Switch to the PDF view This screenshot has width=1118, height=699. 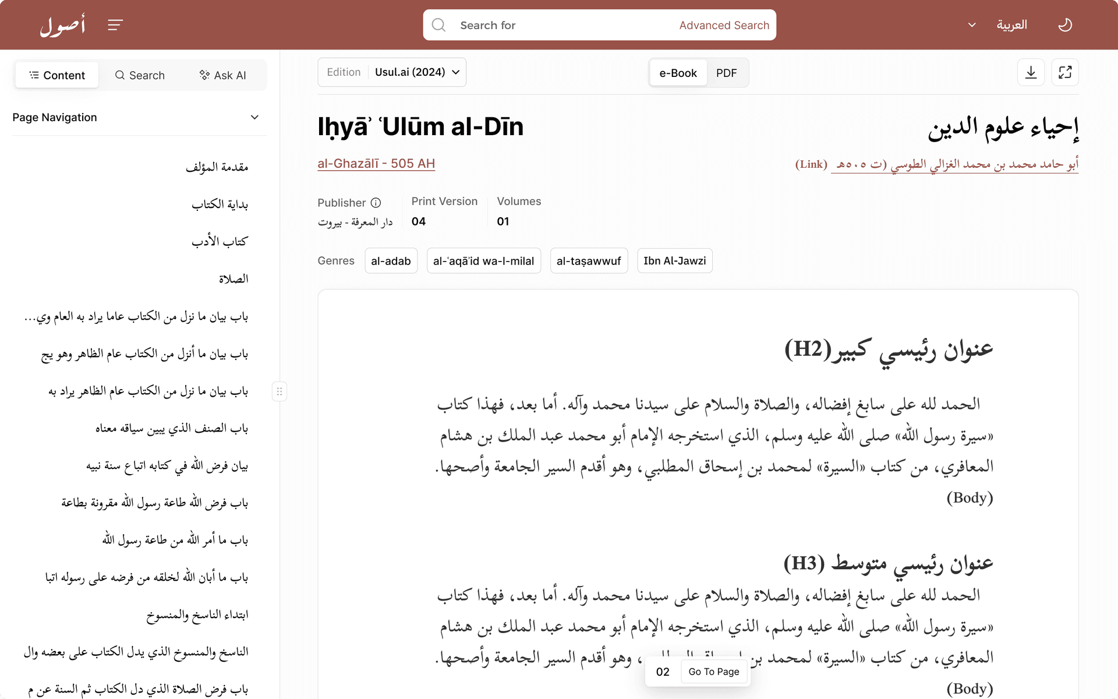726,73
